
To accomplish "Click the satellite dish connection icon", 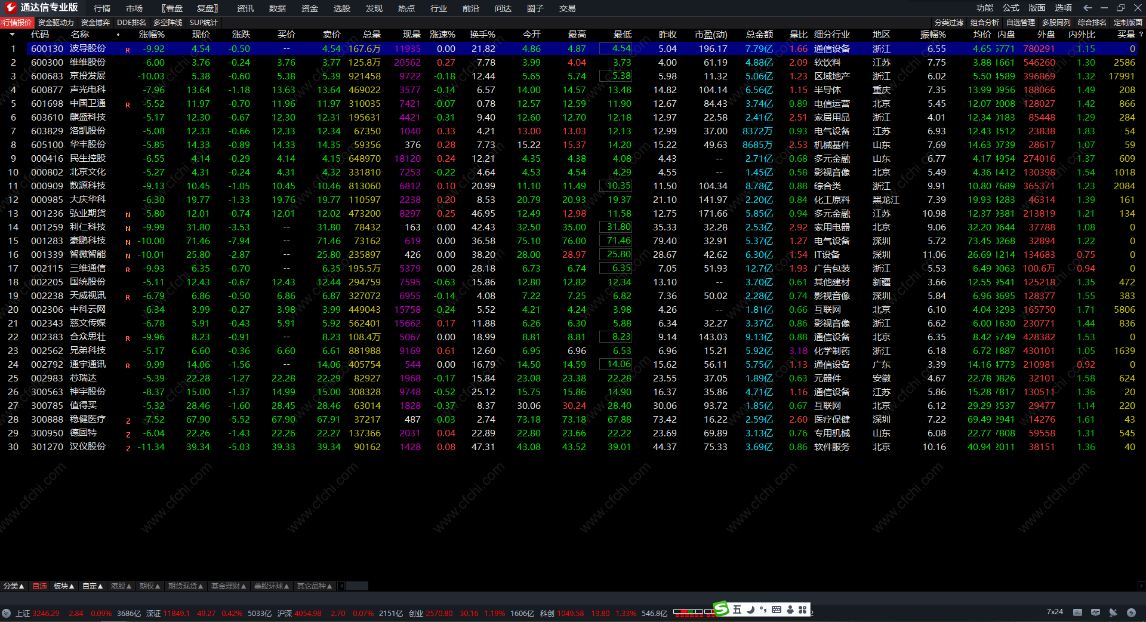I will tap(1113, 612).
